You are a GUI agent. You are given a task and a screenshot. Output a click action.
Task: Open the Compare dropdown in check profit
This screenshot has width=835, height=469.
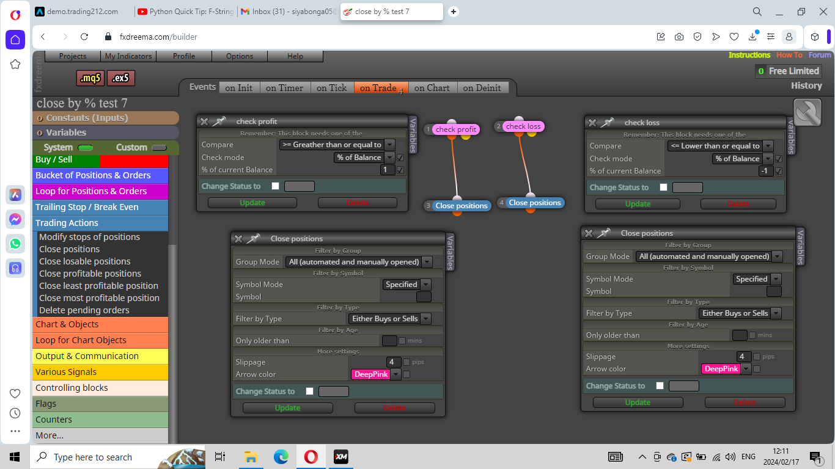(x=337, y=145)
